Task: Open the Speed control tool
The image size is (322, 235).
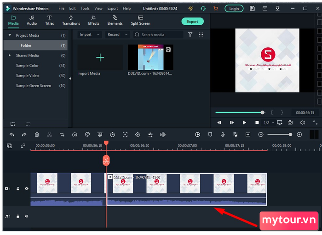Action: coord(75,134)
